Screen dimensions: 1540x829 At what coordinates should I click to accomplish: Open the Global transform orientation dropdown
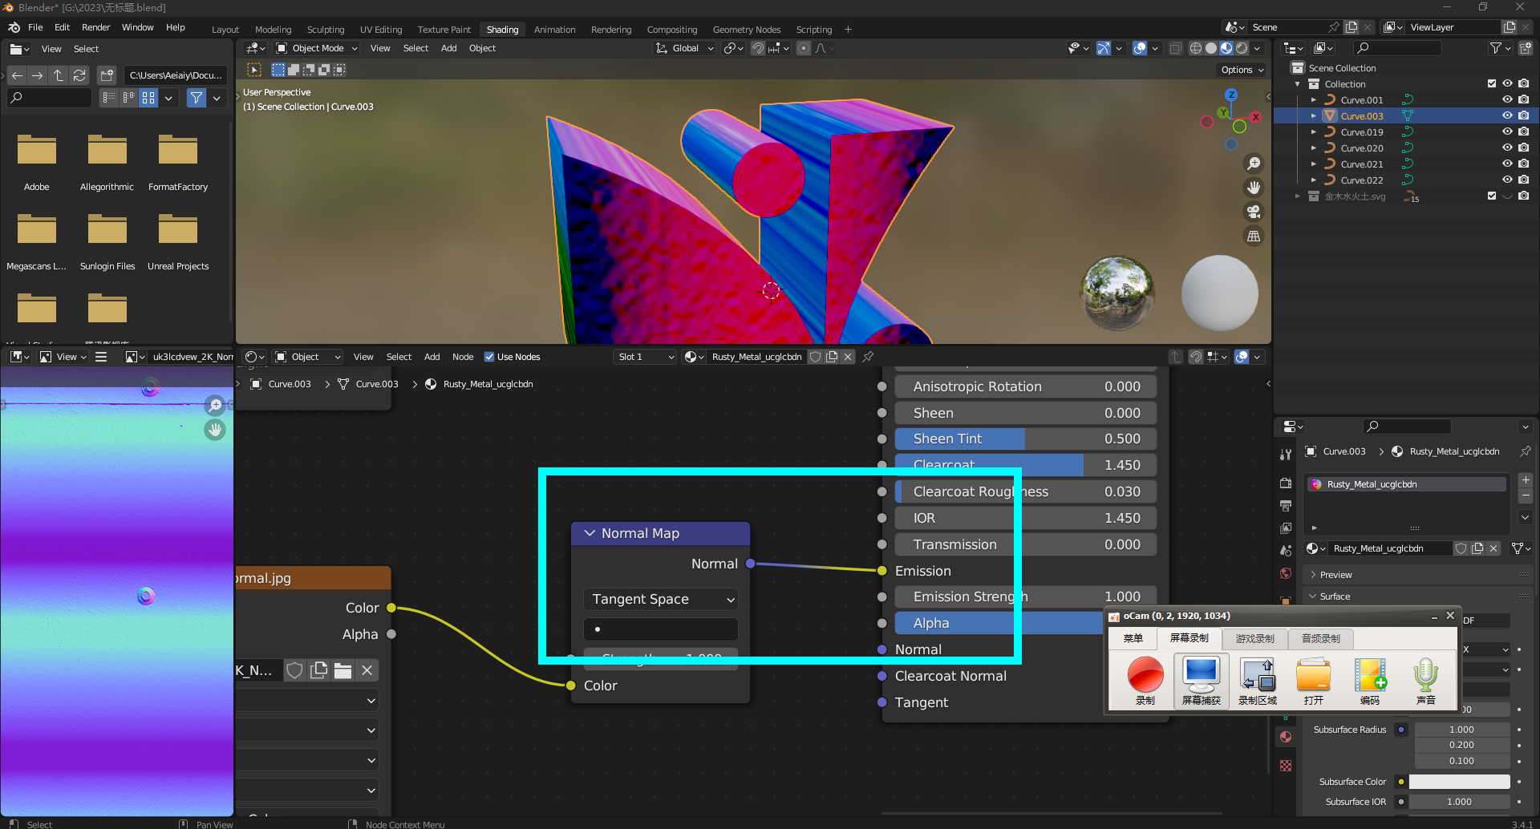click(x=684, y=48)
